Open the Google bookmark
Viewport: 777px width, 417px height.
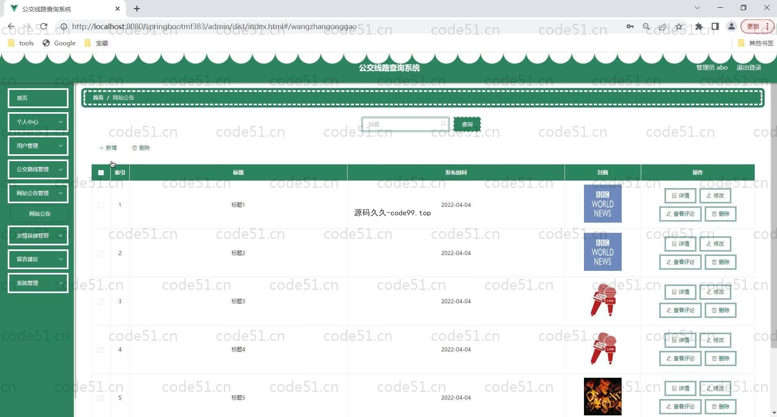[59, 43]
